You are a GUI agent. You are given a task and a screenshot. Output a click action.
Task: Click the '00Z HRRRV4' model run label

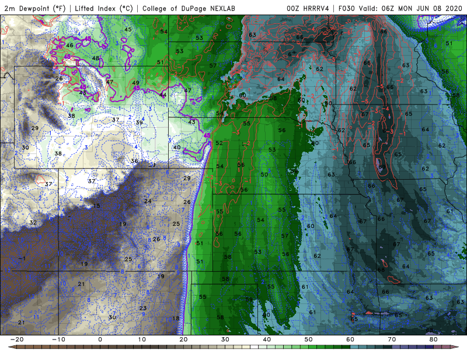click(308, 8)
